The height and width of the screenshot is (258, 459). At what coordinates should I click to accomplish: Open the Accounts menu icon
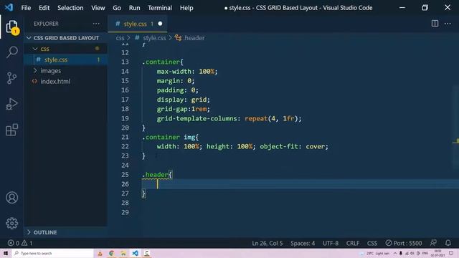coord(12,198)
